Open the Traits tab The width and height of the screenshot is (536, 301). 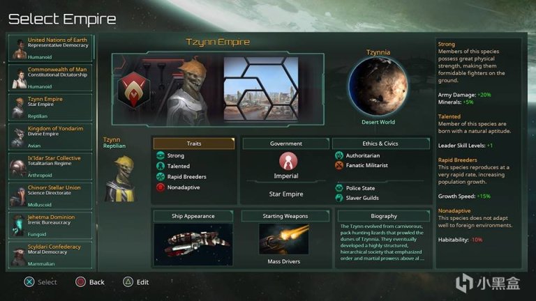[194, 144]
